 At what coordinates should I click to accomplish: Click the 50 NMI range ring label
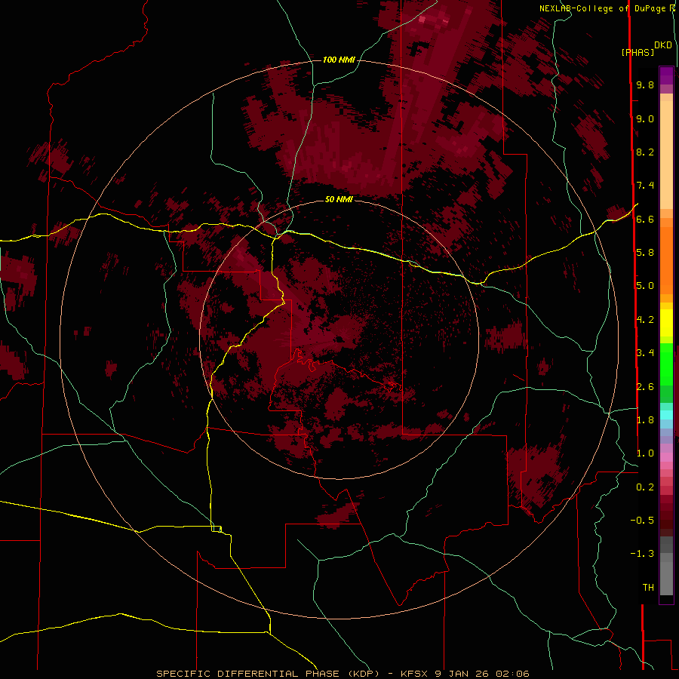[x=339, y=199]
